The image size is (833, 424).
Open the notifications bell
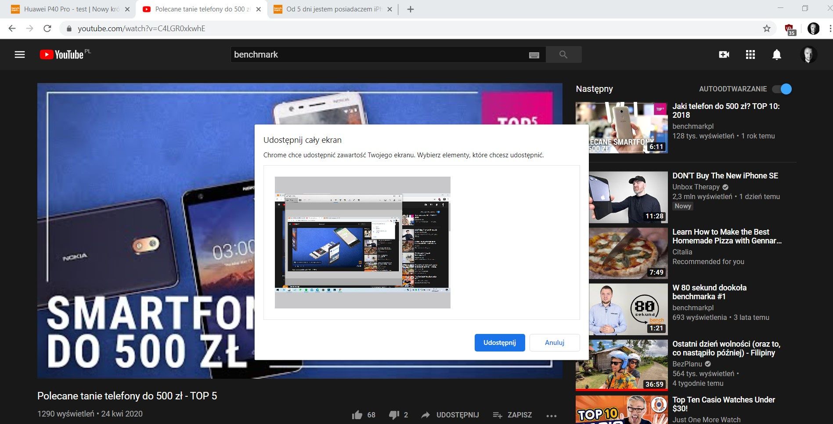point(777,54)
